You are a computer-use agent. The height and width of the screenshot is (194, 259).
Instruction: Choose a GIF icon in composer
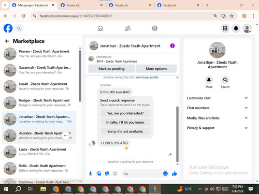tap(115, 173)
